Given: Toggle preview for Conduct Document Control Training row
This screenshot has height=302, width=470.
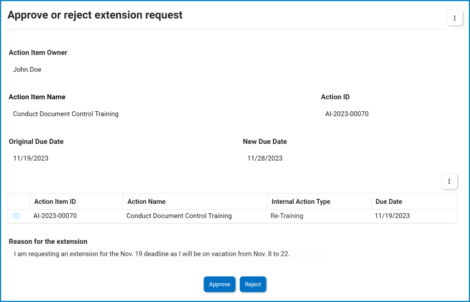Looking at the screenshot, I should pos(16,216).
